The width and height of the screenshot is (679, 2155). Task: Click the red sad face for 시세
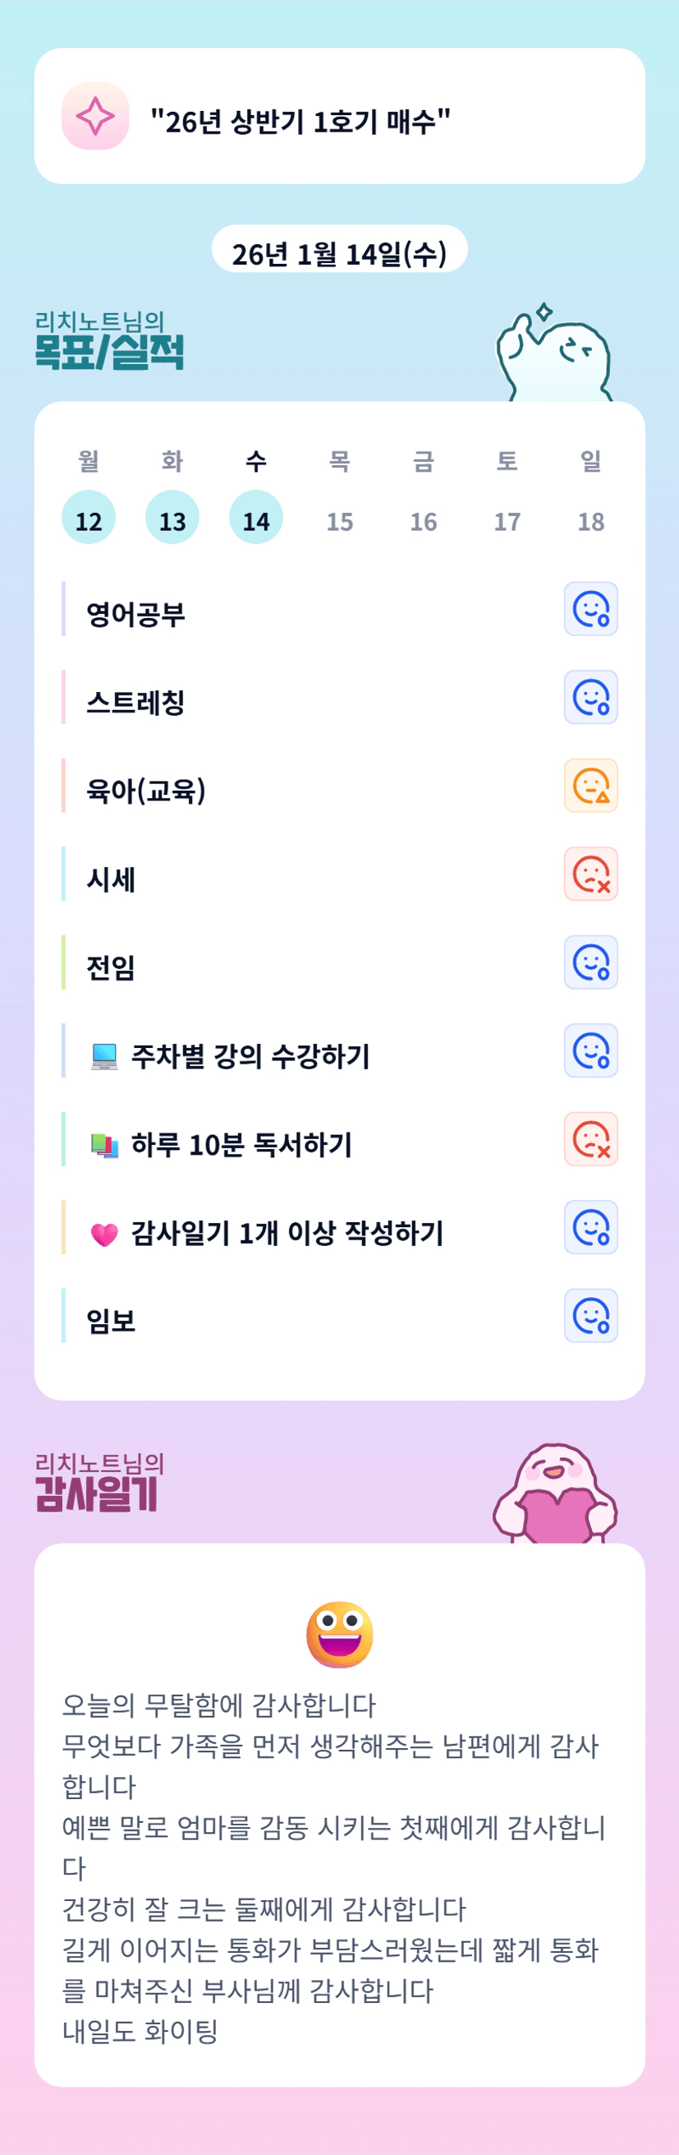point(590,874)
